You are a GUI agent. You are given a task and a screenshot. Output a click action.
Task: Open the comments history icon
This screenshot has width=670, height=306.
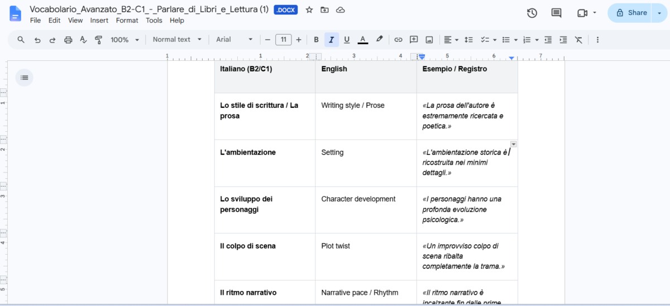[x=556, y=13]
